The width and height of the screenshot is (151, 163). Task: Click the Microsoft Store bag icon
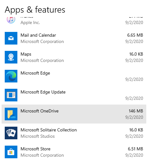click(11, 152)
